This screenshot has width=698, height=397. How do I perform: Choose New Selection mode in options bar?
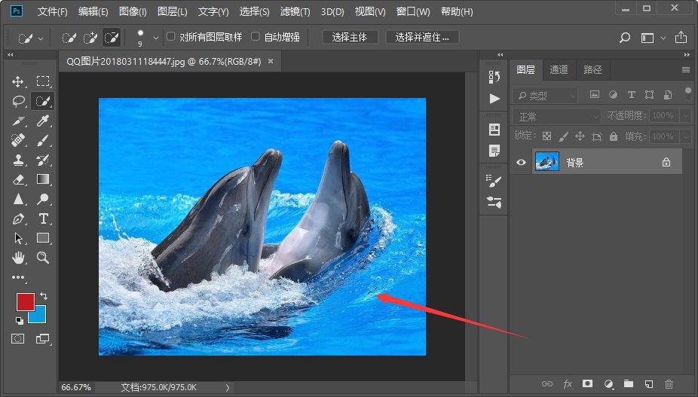[x=69, y=38]
